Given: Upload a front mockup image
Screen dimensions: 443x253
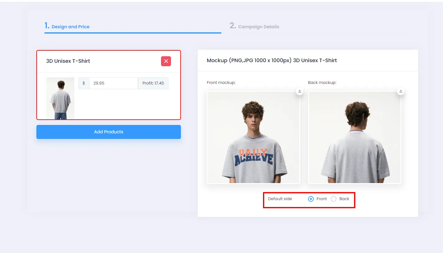Looking at the screenshot, I should click(299, 91).
